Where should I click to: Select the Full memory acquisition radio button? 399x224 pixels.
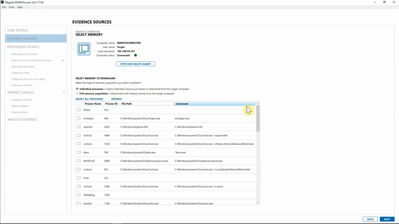(77, 93)
